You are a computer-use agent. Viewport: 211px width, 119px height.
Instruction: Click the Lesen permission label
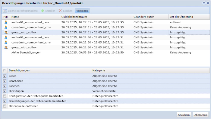pos(13,76)
